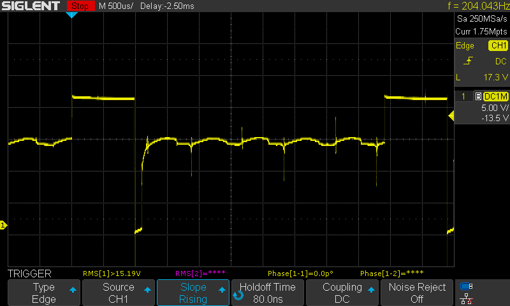Click the Phase[1-1]=0.0p° measurement
Screen dimensions: 510x306
tap(300, 273)
